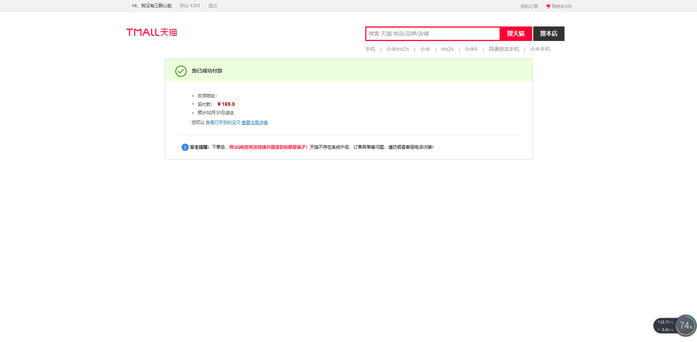
Task: Click the network speed widget
Action: click(x=666, y=326)
